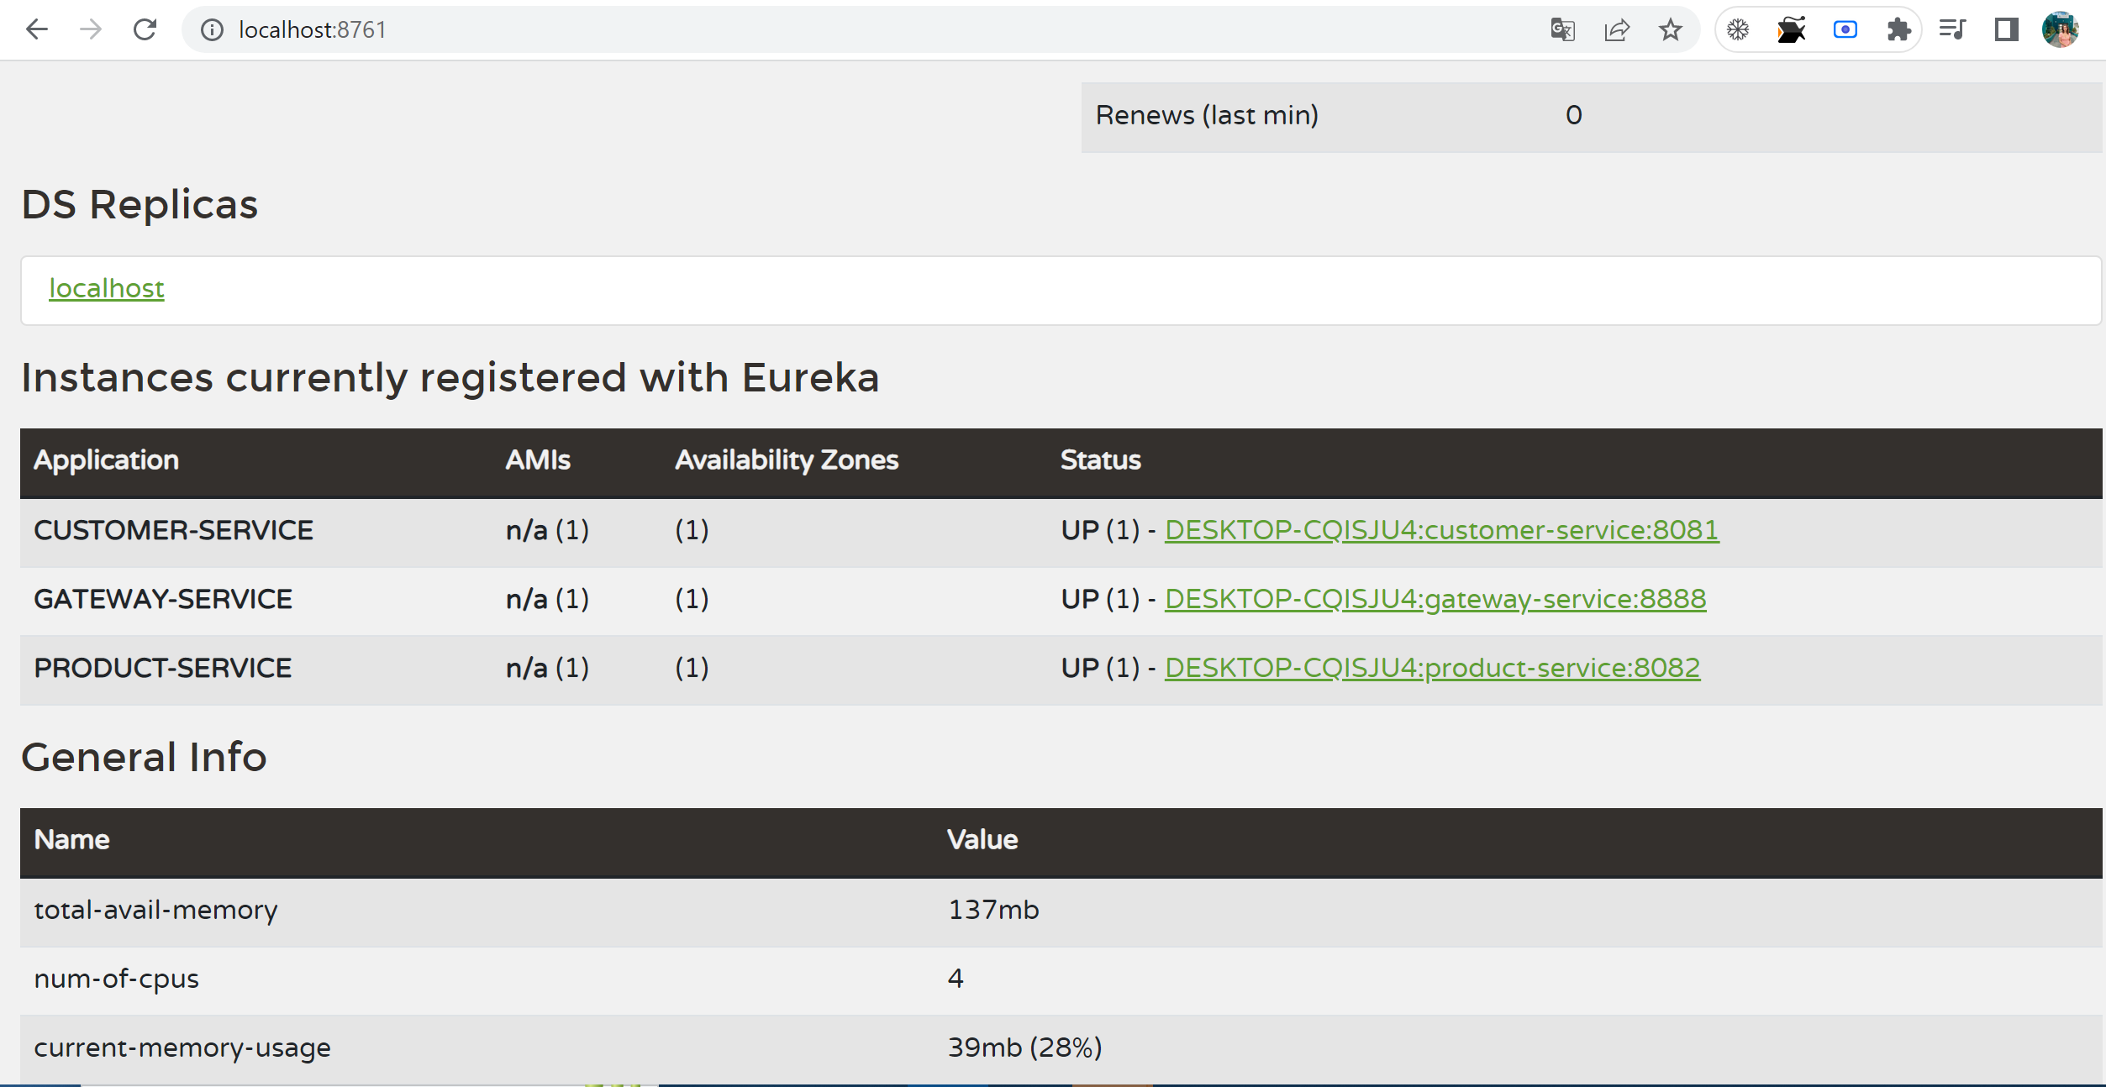
Task: Click the browser back arrow
Action: pyautogui.click(x=37, y=30)
